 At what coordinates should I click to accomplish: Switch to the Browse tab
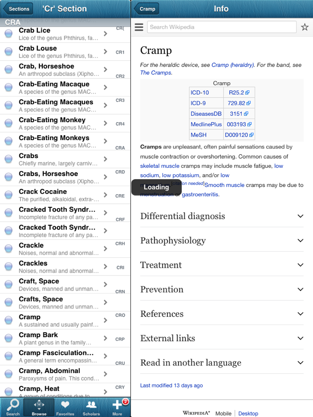39,407
